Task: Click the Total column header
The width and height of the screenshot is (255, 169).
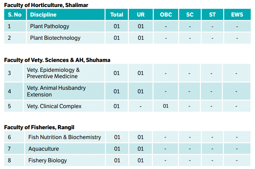Action: 117,14
